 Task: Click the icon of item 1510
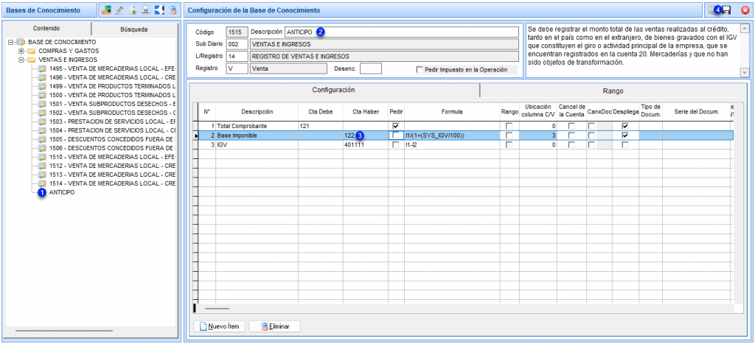tap(43, 158)
